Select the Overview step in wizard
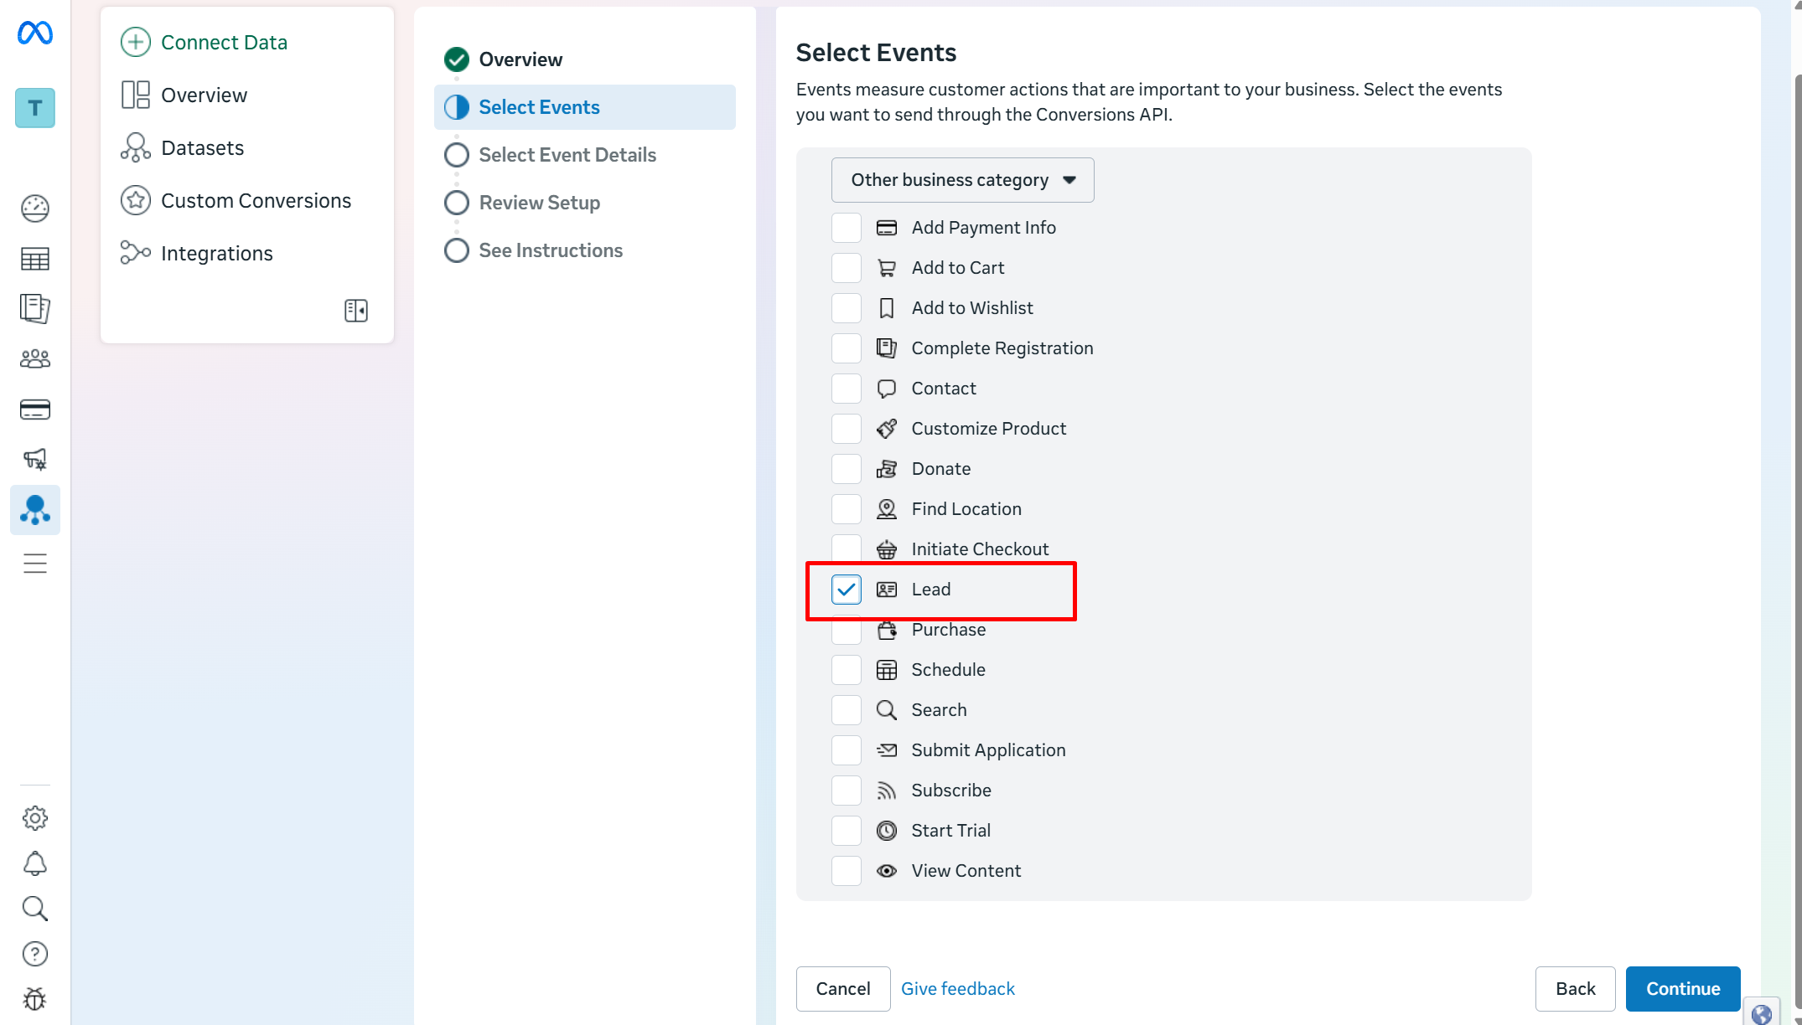 pyautogui.click(x=520, y=59)
